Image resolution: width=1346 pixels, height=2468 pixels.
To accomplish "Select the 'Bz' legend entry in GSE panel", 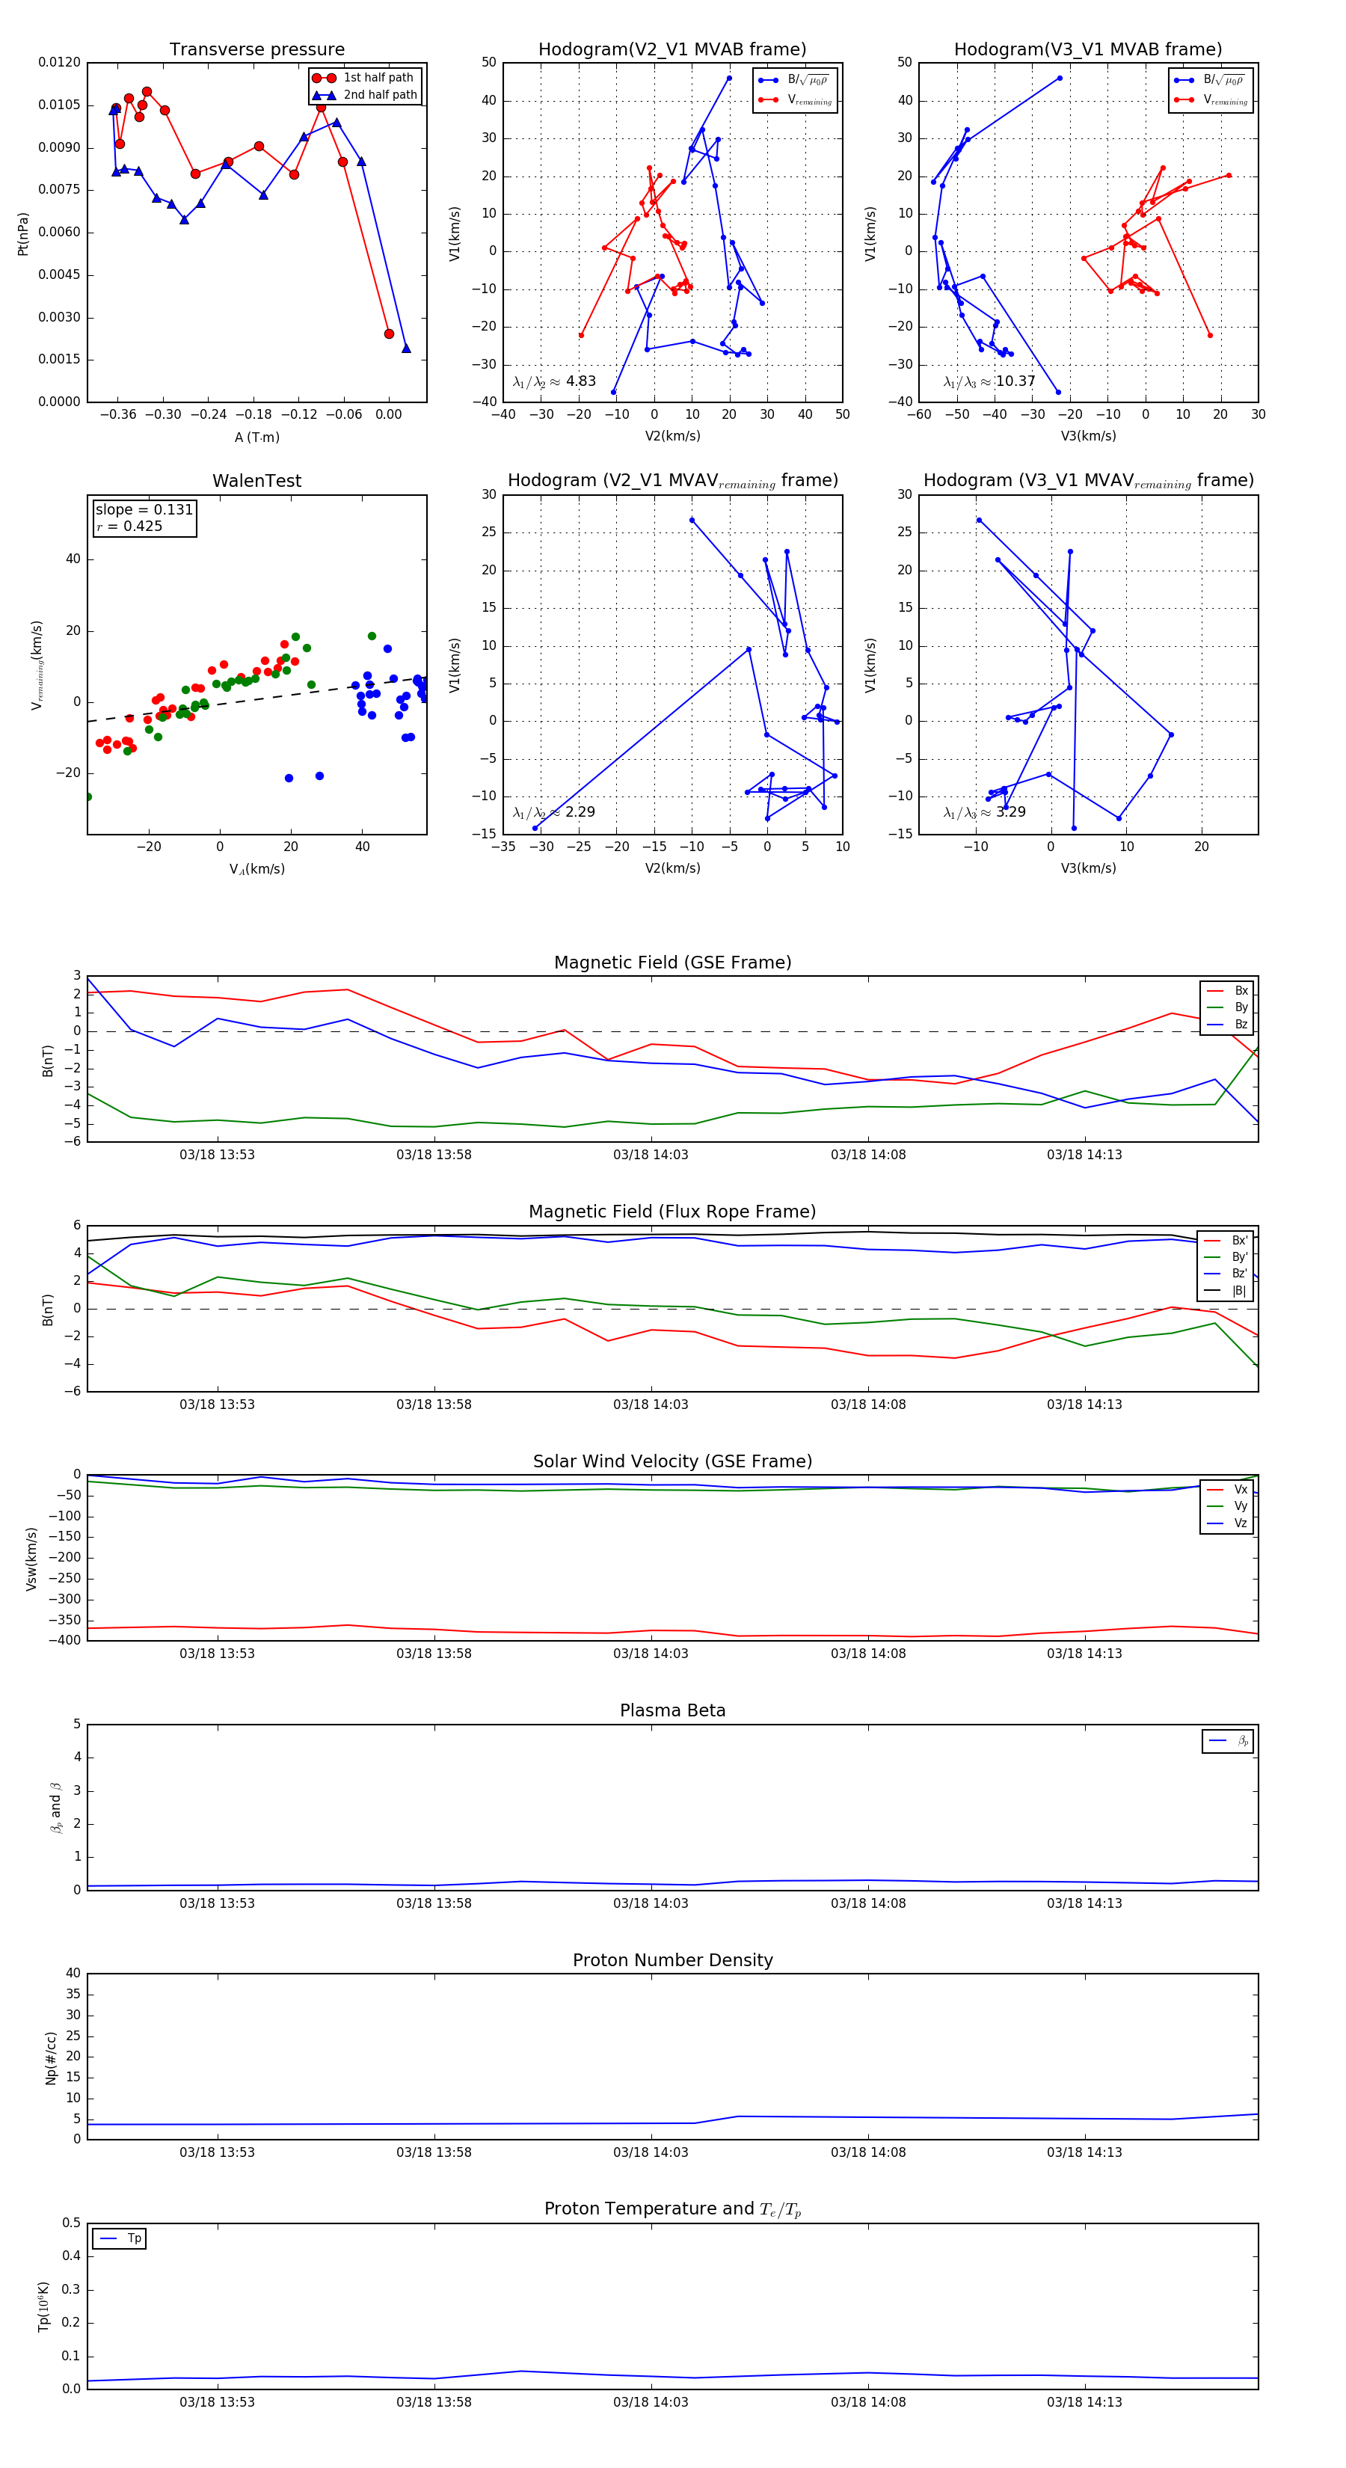I will click(1227, 1024).
